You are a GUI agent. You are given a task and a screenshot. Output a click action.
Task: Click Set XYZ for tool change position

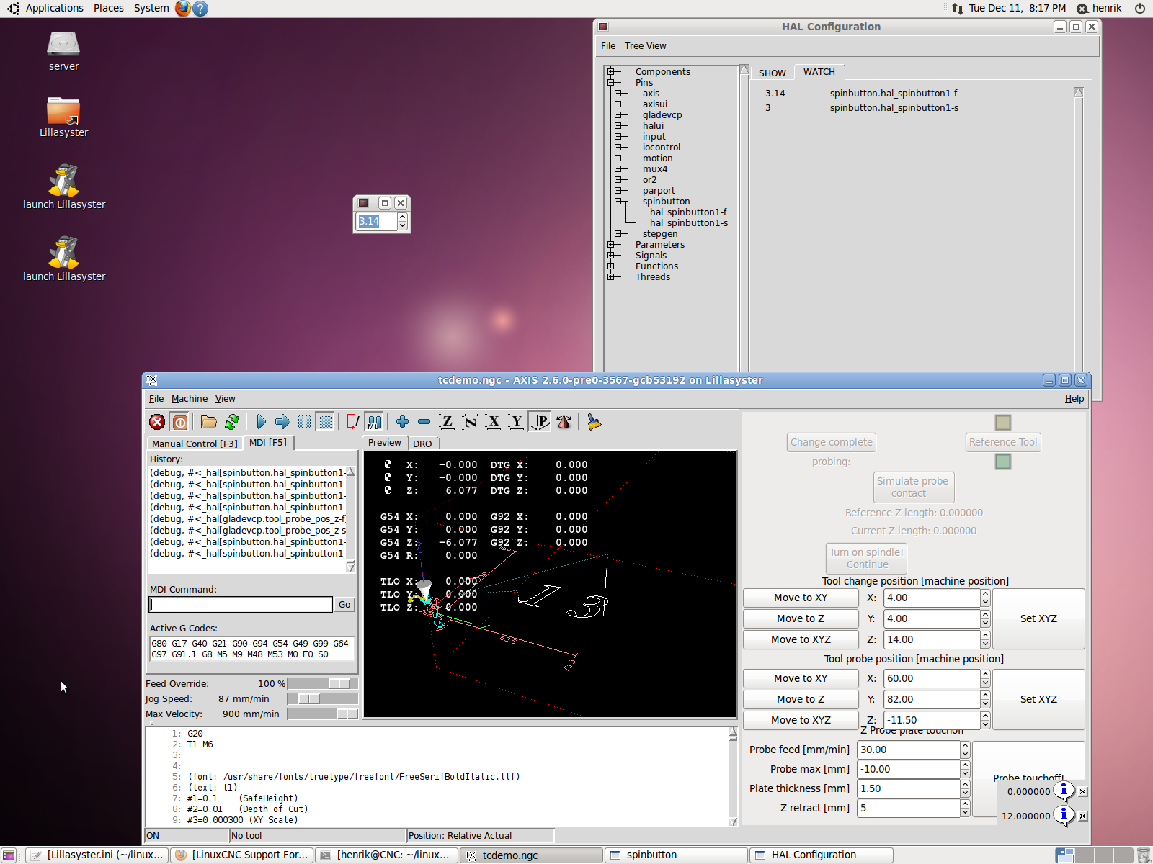[x=1038, y=618]
